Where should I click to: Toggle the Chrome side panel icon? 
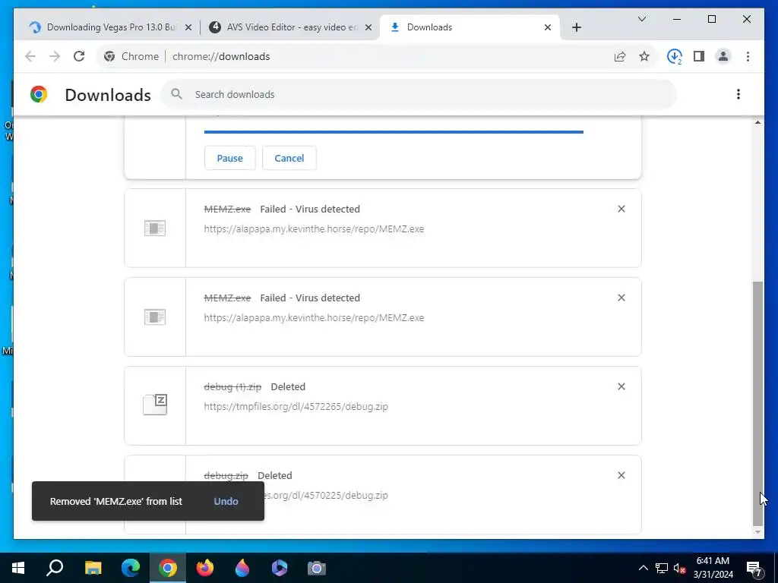tap(699, 56)
